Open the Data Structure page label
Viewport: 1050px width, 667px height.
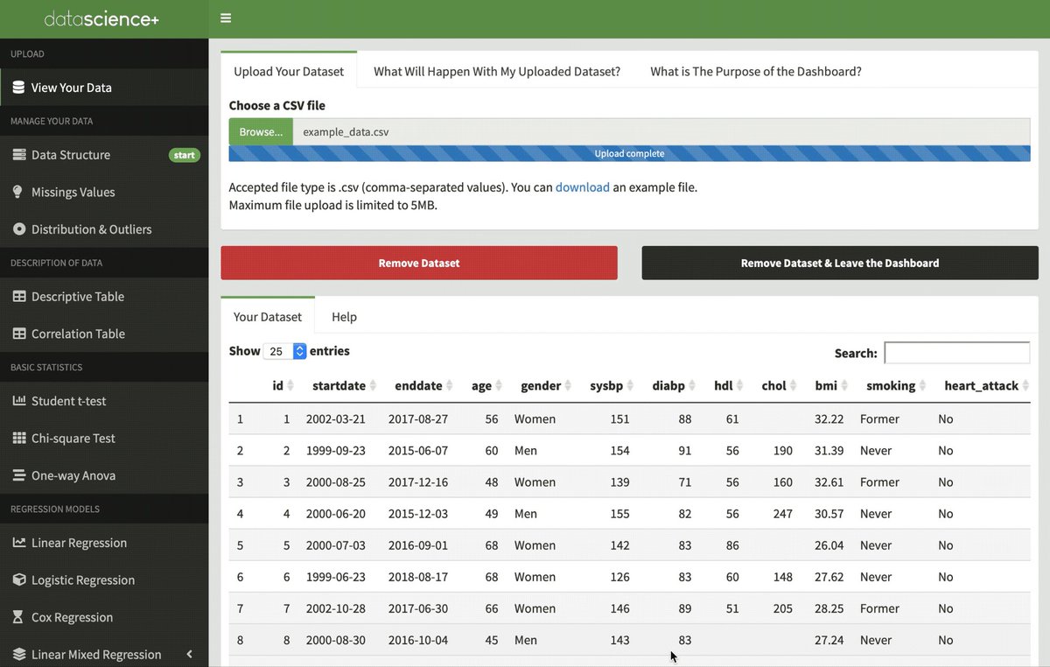[71, 155]
